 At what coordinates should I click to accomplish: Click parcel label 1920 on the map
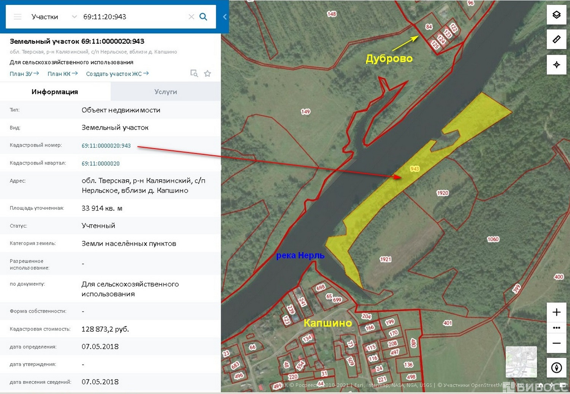pyautogui.click(x=443, y=193)
